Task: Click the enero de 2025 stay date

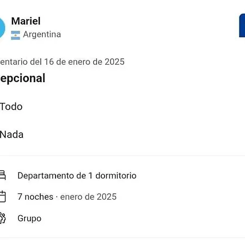Action: pos(88,197)
